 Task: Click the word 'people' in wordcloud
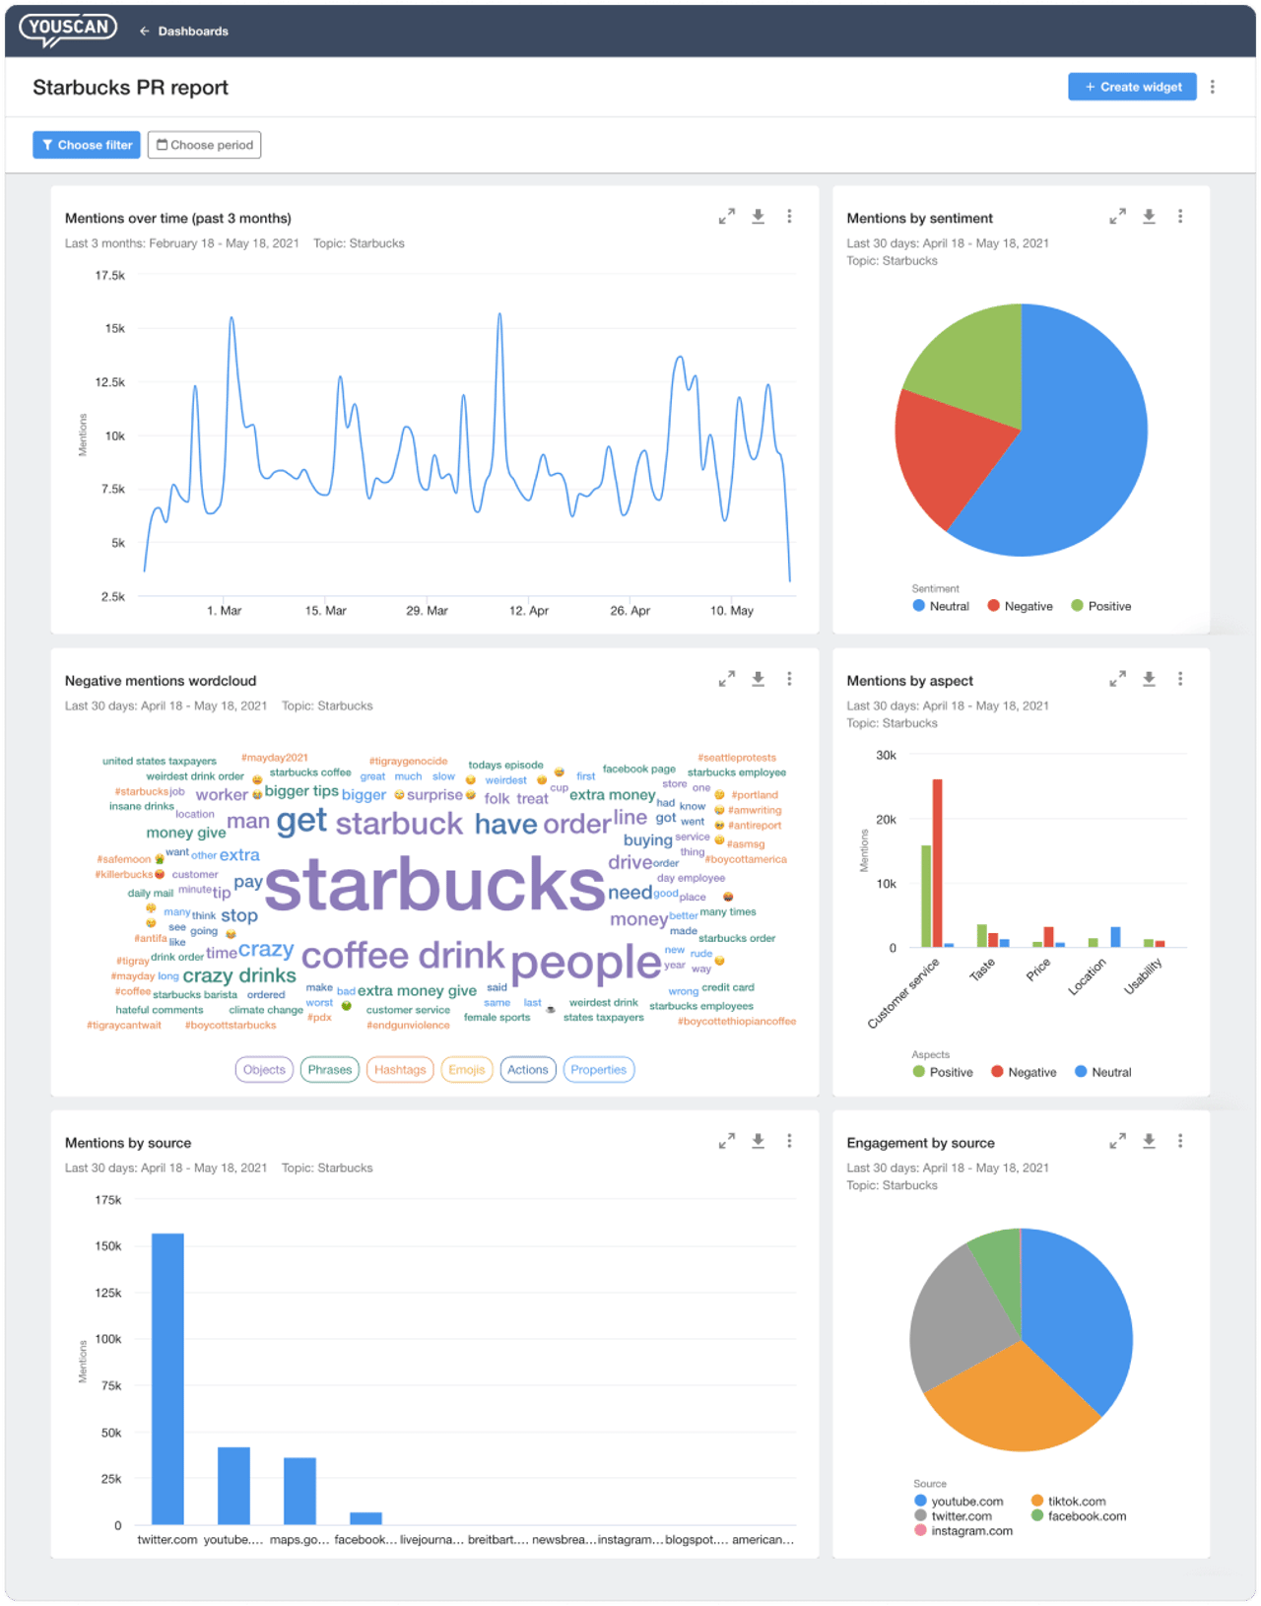click(x=586, y=962)
